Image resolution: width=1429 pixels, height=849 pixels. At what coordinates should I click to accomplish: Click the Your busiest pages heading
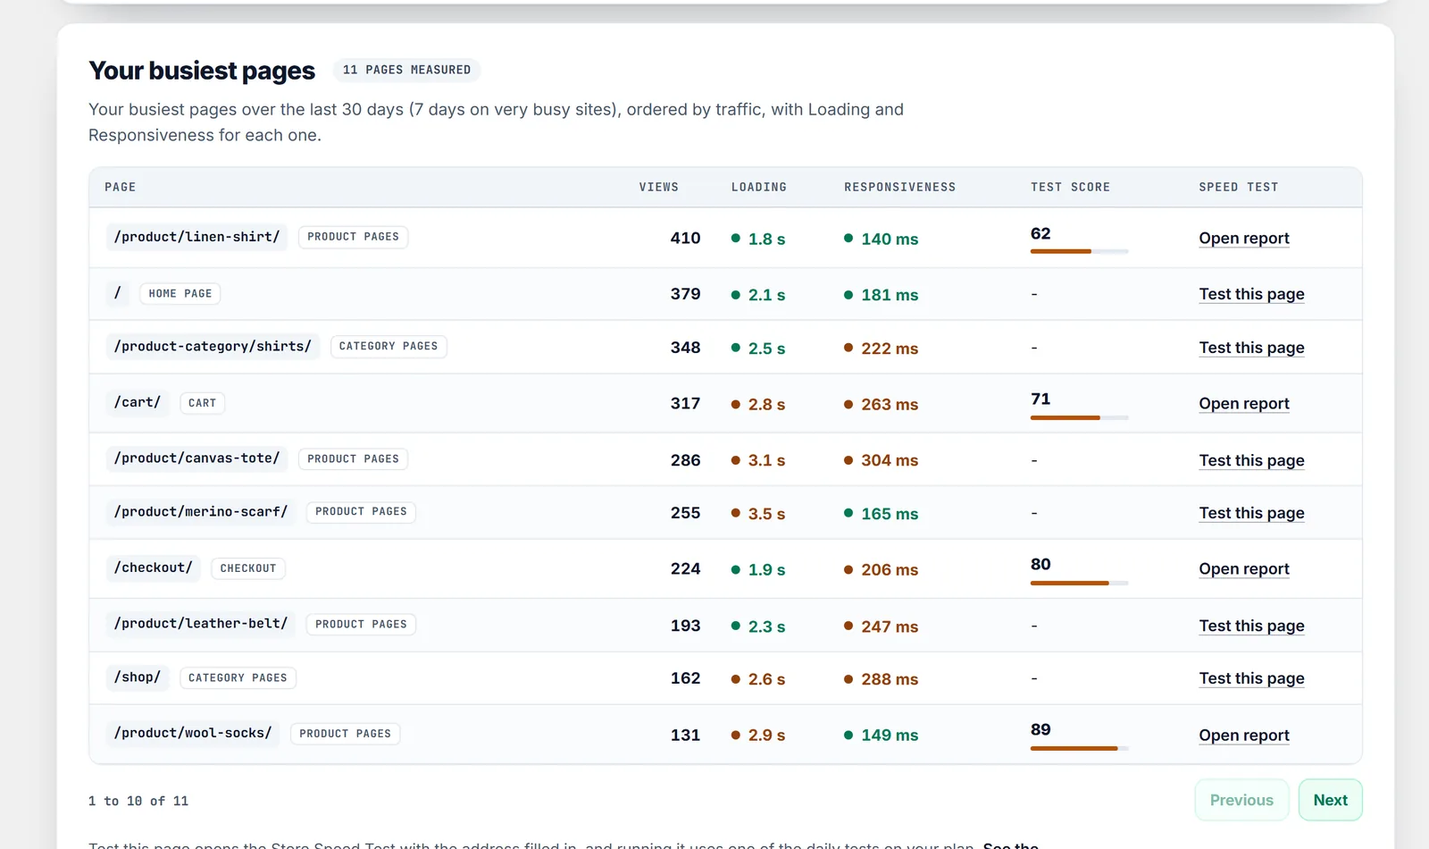click(x=202, y=71)
